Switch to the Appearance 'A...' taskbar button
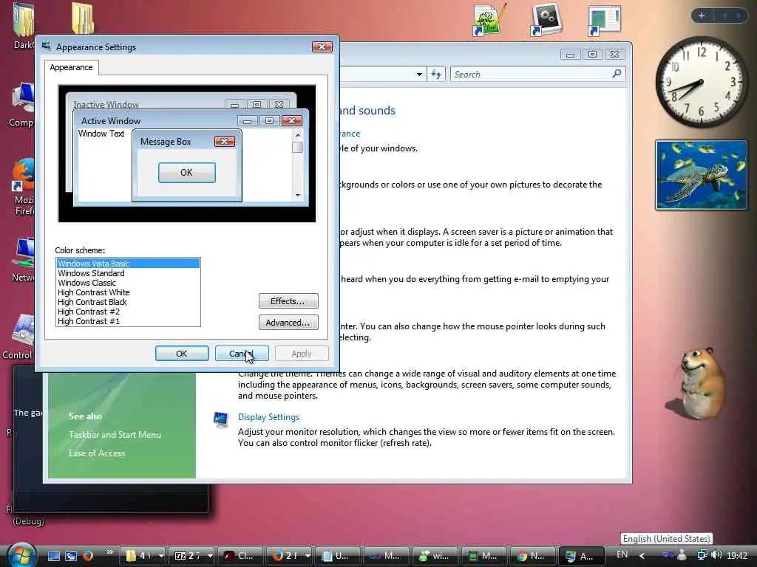This screenshot has height=567, width=757. [x=582, y=556]
